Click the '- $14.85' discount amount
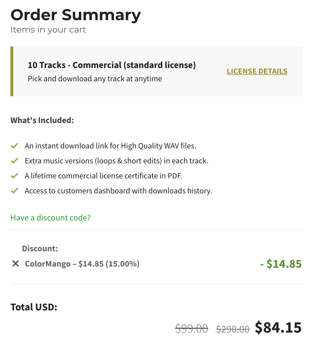Screen dimensions: 313x347 click(x=280, y=264)
